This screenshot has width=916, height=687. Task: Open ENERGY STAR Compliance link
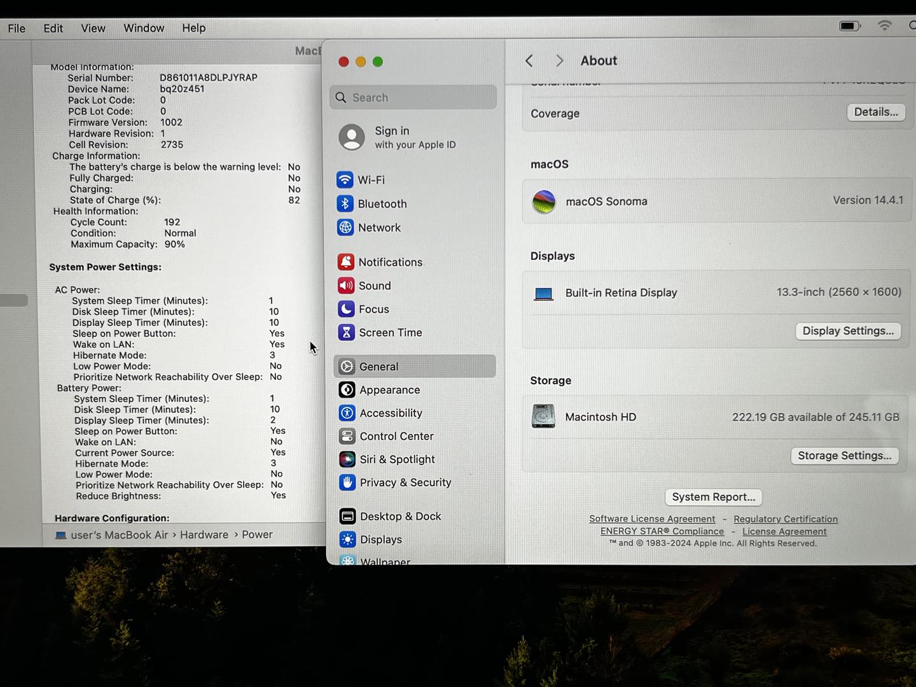coord(662,531)
